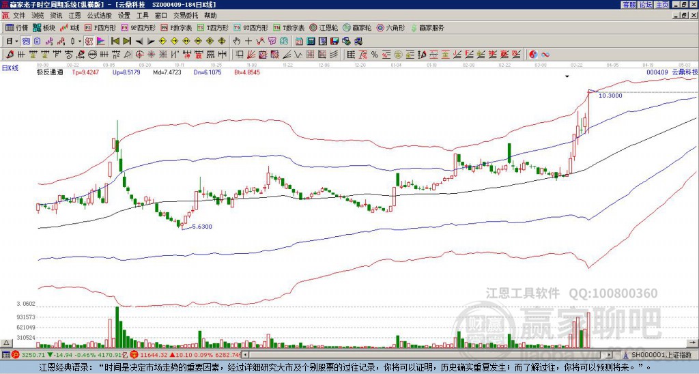The image size is (699, 374).
Task: Expand the candlestick type dropdown arrow
Action: (x=80, y=42)
